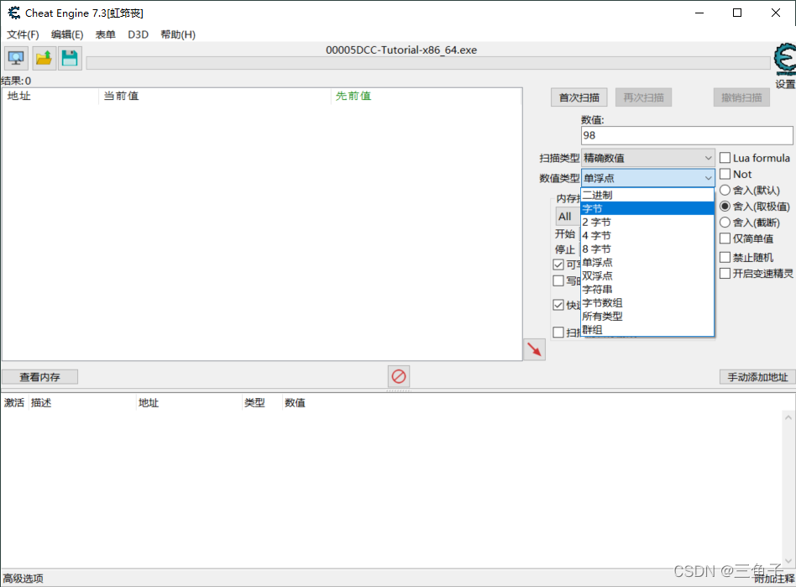The image size is (796, 587).
Task: Open the D3D menu
Action: point(138,34)
